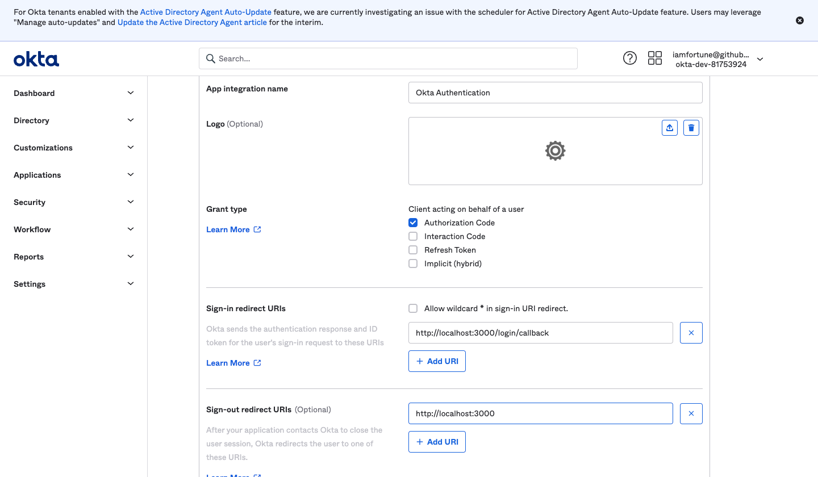Add URI under Sign-in redirect URIs
The height and width of the screenshot is (477, 818).
point(437,361)
